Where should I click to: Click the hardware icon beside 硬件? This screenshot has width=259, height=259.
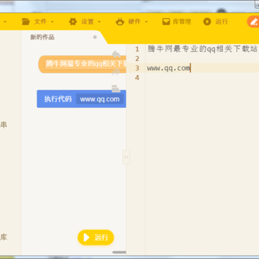click(x=120, y=22)
